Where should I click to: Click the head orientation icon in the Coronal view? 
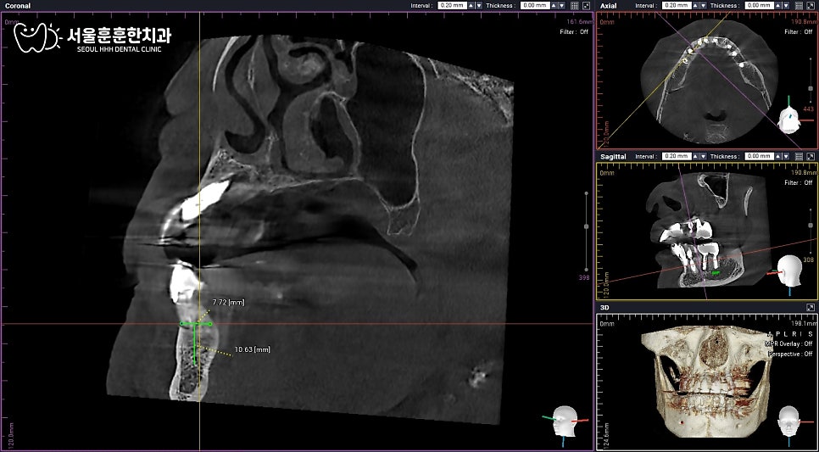(564, 421)
